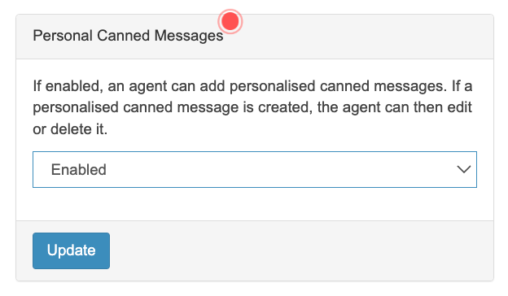This screenshot has height=296, width=508.
Task: Select the 'Enabled' text in the combo box
Action: 79,169
